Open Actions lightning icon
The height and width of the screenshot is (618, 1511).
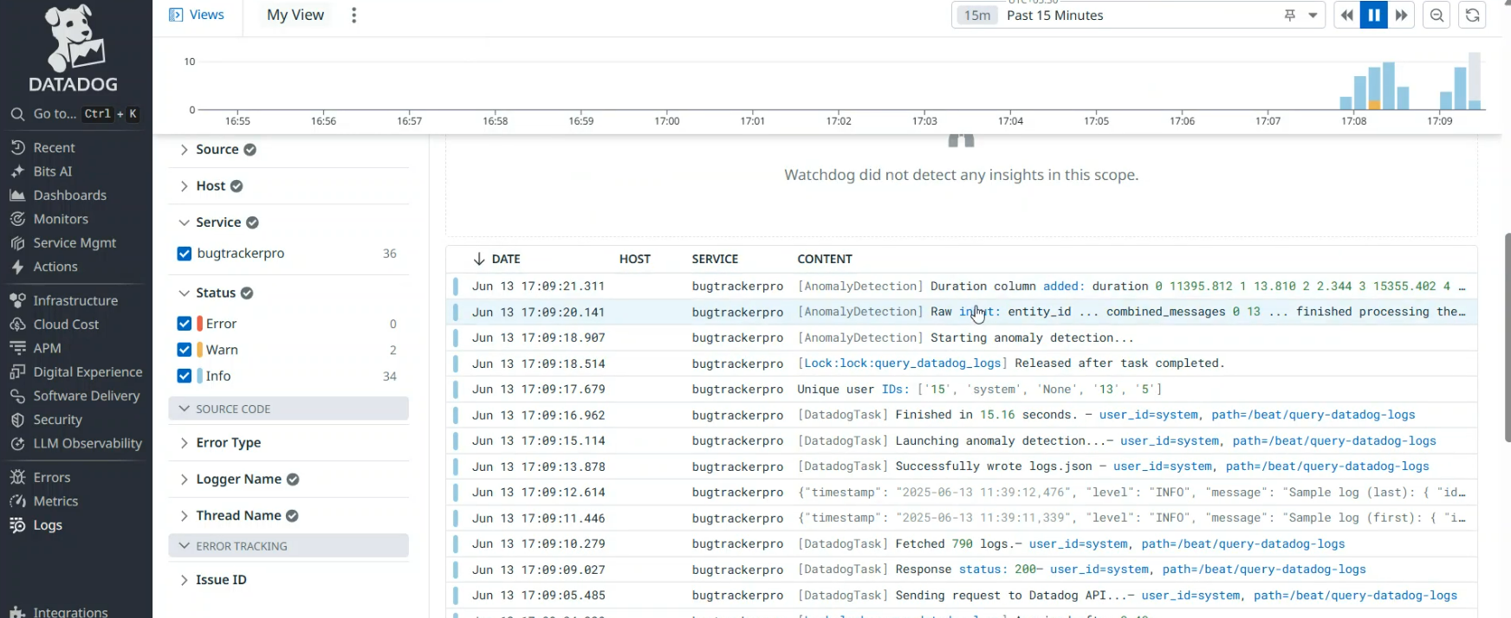pos(17,267)
